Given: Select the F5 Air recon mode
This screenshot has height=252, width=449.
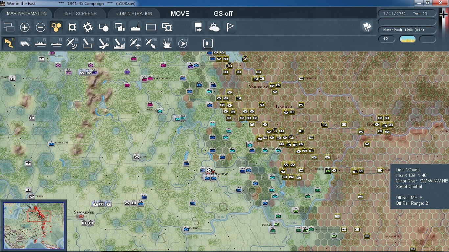Looking at the screenshot, I should coord(72,43).
